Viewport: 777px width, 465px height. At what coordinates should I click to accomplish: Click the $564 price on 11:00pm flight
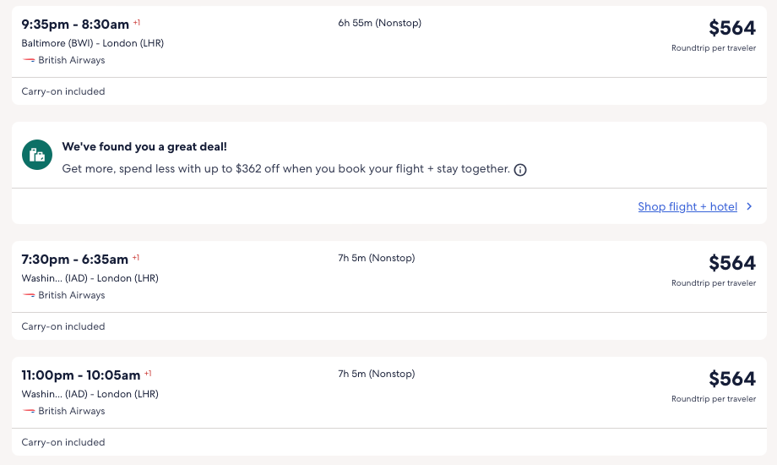731,380
